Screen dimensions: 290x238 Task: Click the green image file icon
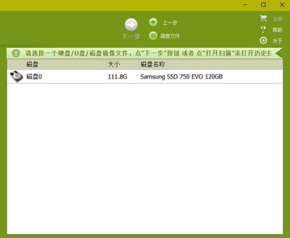click(153, 36)
